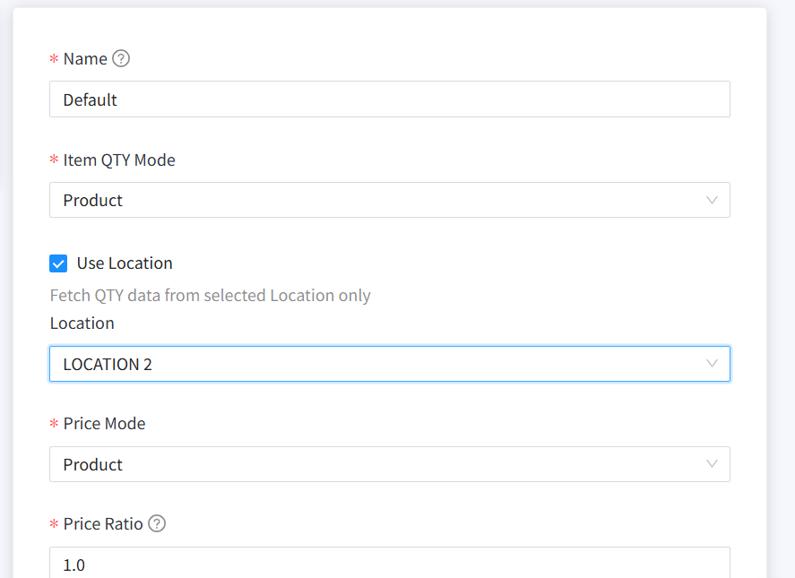Screen dimensions: 795x578
Task: Uncheck the Use Location checkbox
Action: tap(58, 263)
